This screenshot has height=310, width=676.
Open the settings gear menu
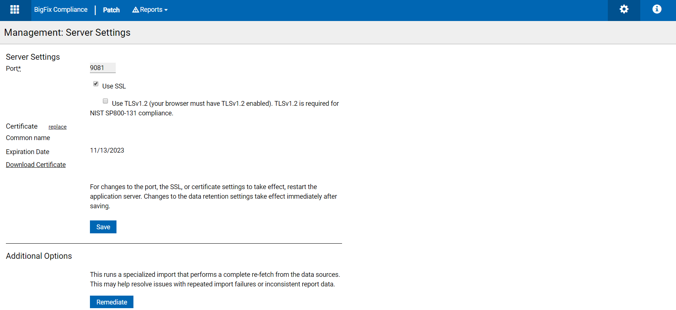[624, 9]
